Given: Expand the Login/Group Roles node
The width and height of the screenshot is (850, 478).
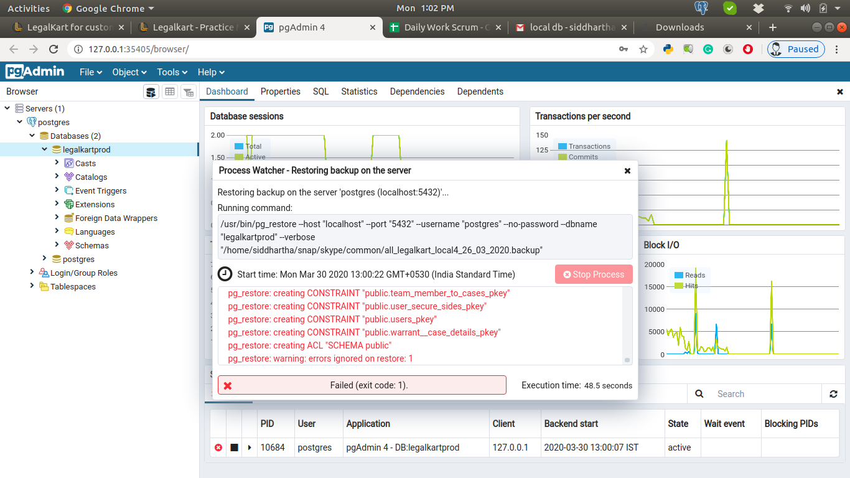Looking at the screenshot, I should (x=32, y=273).
